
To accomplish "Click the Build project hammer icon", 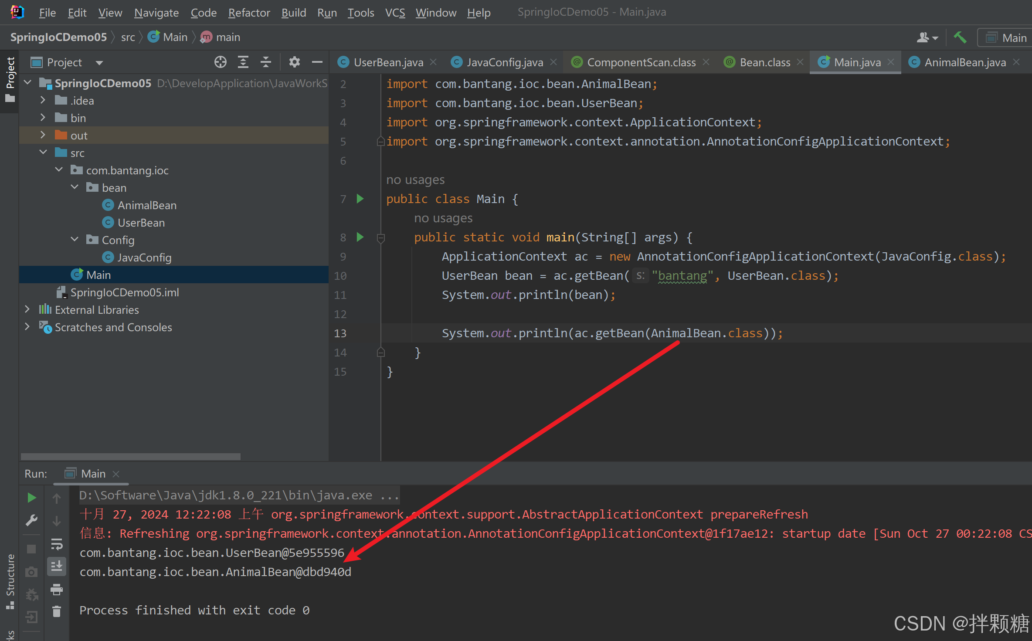I will tap(960, 37).
